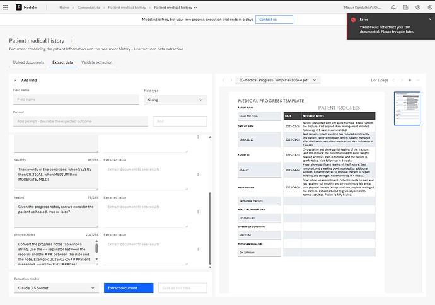The width and height of the screenshot is (435, 305).
Task: Open the parent Patient medical history breadcrumb
Action: point(127,8)
